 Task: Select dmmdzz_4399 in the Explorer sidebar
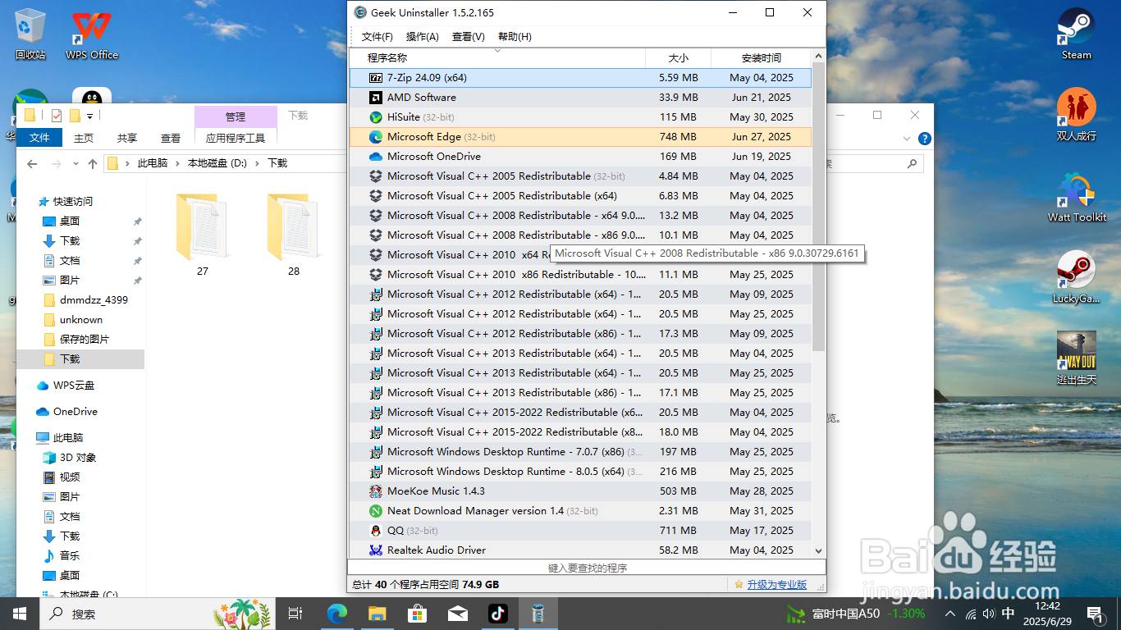point(94,300)
